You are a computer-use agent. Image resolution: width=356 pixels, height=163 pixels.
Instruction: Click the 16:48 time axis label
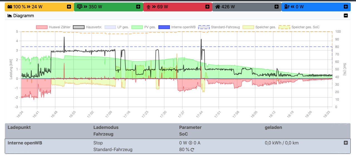click(54, 114)
